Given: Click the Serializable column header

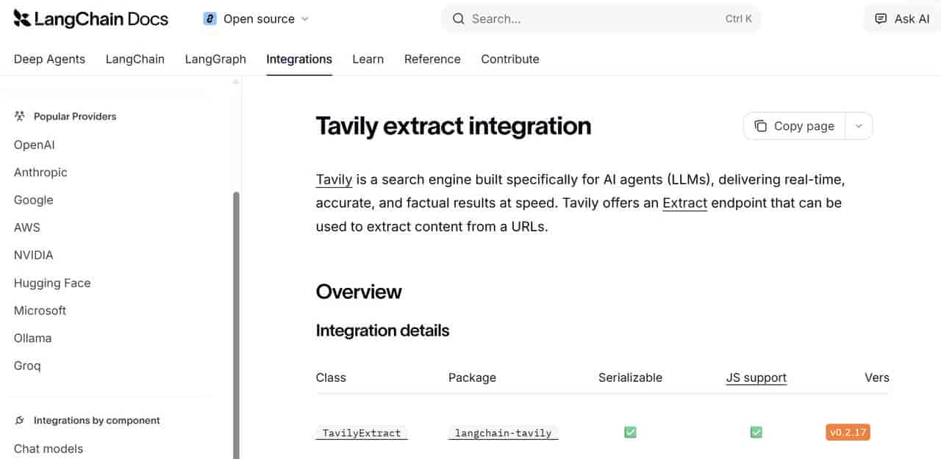Looking at the screenshot, I should pyautogui.click(x=630, y=377).
